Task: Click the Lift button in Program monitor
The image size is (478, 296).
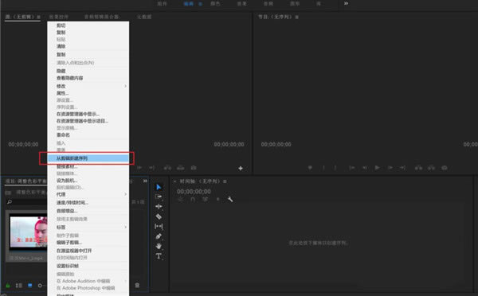Action: [418, 167]
